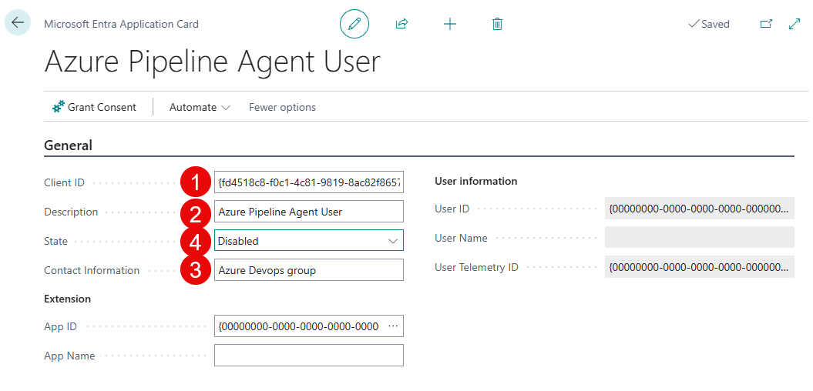Click the Extension group heading

67,299
